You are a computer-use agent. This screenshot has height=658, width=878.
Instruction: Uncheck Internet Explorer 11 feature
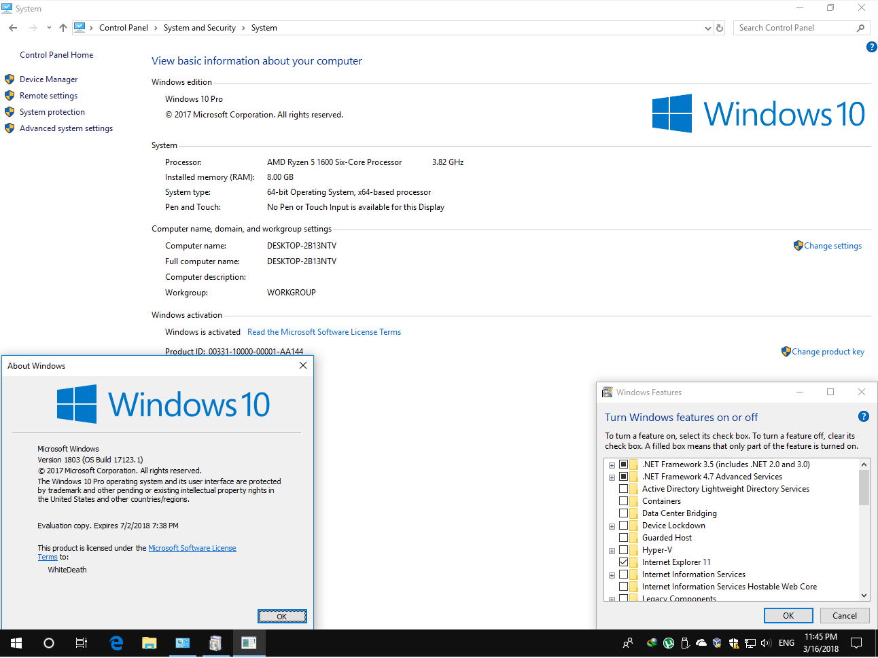point(623,562)
